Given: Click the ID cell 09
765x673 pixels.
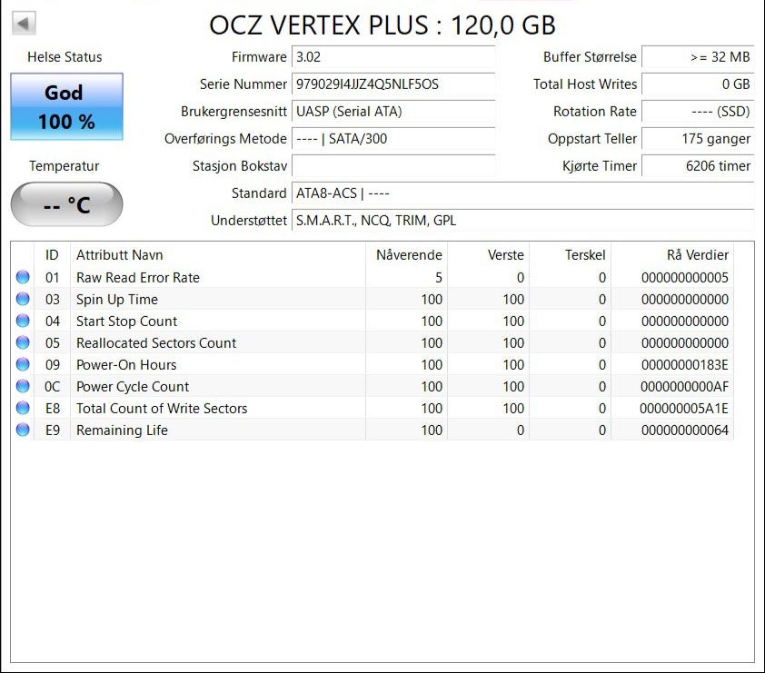Looking at the screenshot, I should coord(52,365).
